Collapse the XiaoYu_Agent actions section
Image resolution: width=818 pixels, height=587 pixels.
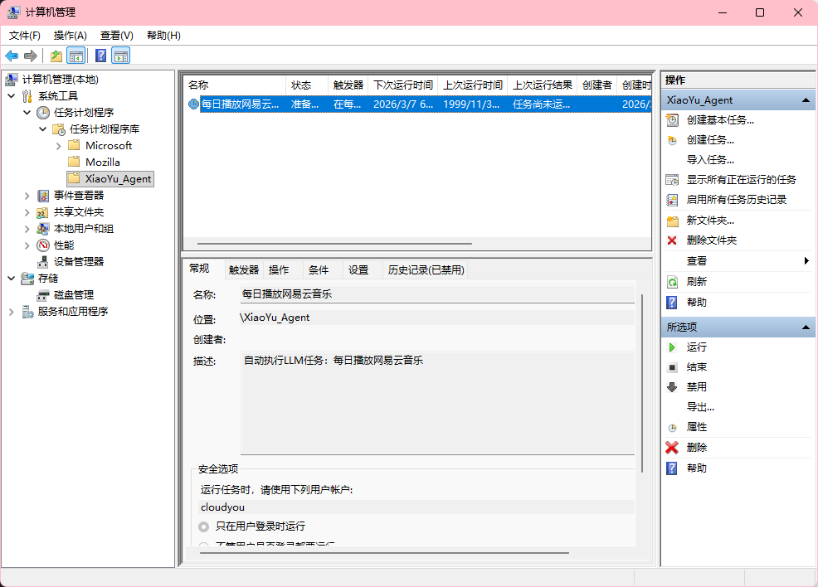806,99
